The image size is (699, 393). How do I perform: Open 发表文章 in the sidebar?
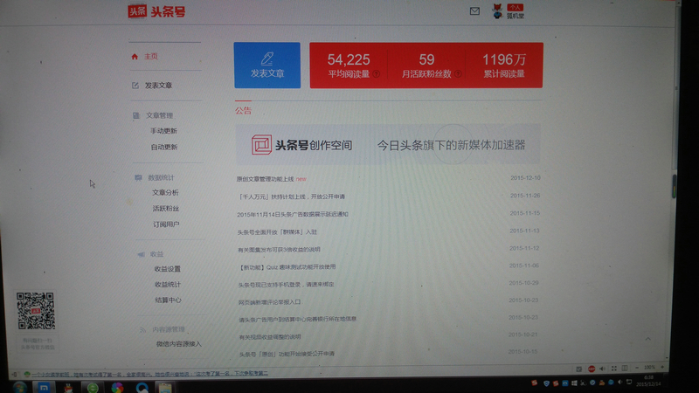(x=158, y=85)
